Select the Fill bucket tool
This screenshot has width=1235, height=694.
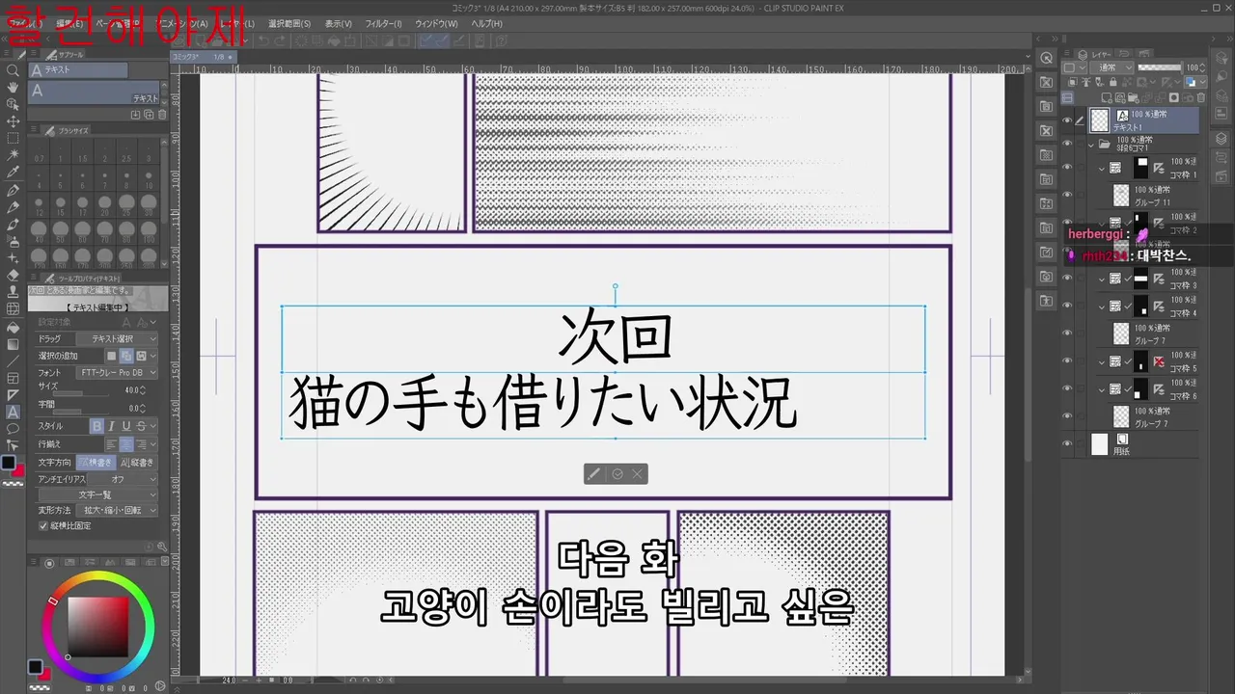click(x=13, y=327)
